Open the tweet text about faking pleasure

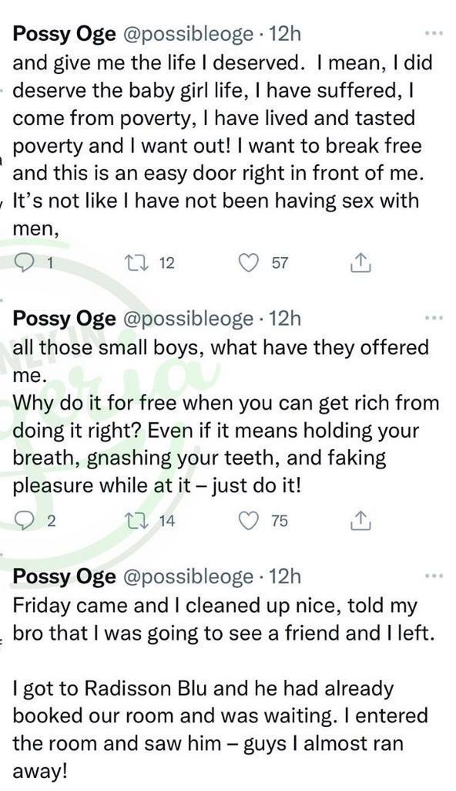(226, 416)
